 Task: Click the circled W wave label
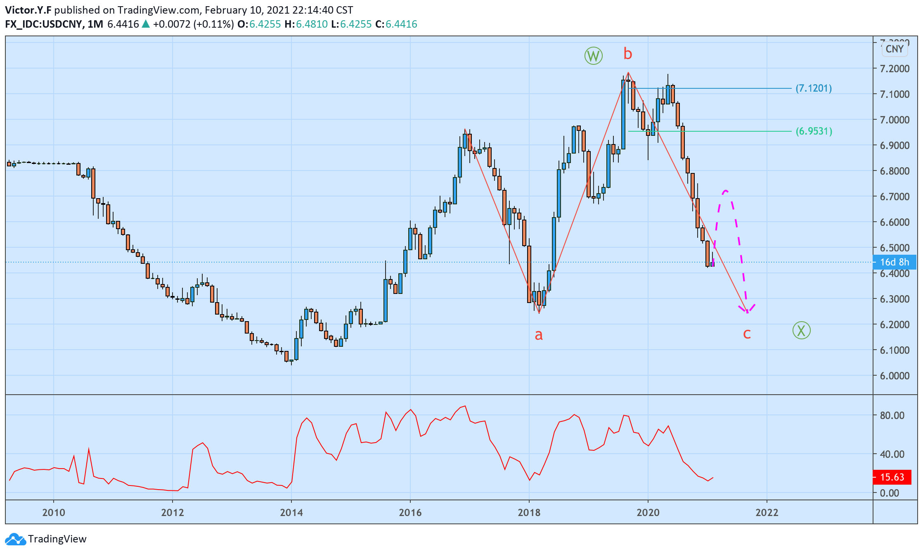coord(593,56)
